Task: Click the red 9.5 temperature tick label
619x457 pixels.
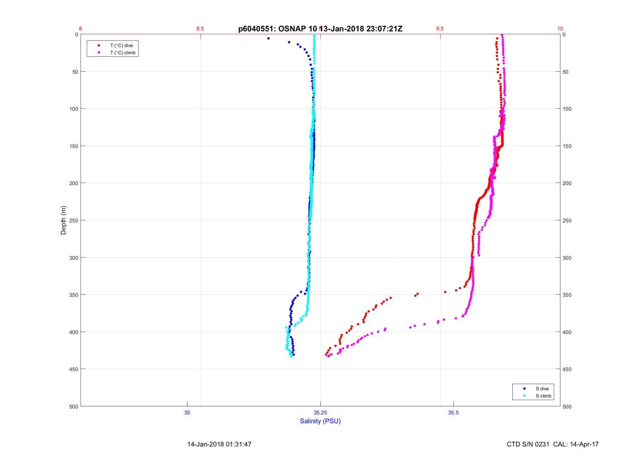Action: pyautogui.click(x=440, y=29)
